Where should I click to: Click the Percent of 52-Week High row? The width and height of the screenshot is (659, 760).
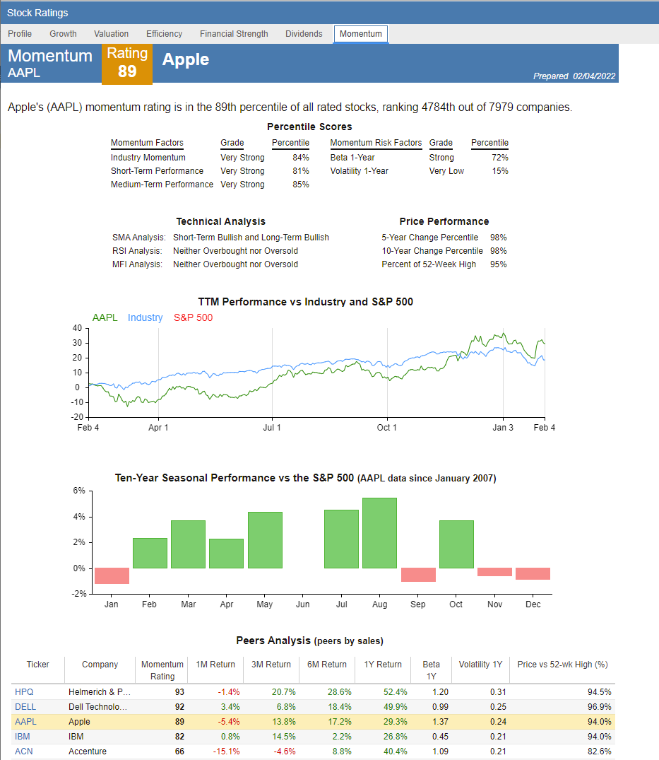point(444,264)
